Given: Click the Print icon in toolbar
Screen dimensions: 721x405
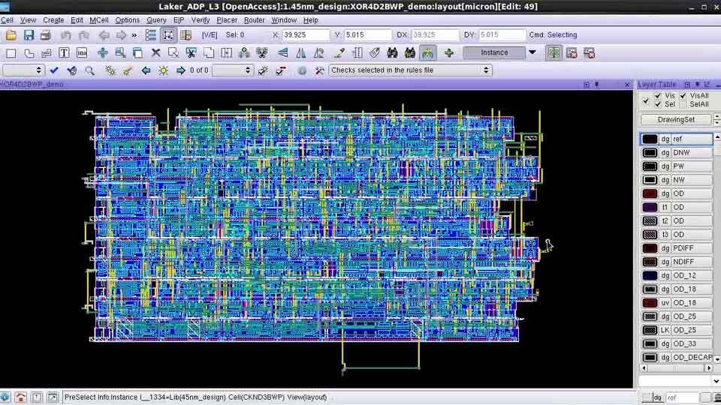Looking at the screenshot, I should [x=46, y=35].
